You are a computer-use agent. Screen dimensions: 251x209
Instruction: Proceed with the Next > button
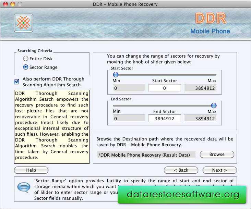[219, 170]
